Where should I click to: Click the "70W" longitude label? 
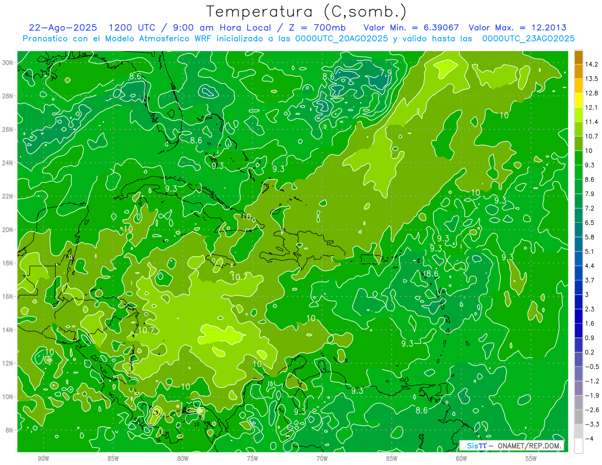(x=322, y=458)
